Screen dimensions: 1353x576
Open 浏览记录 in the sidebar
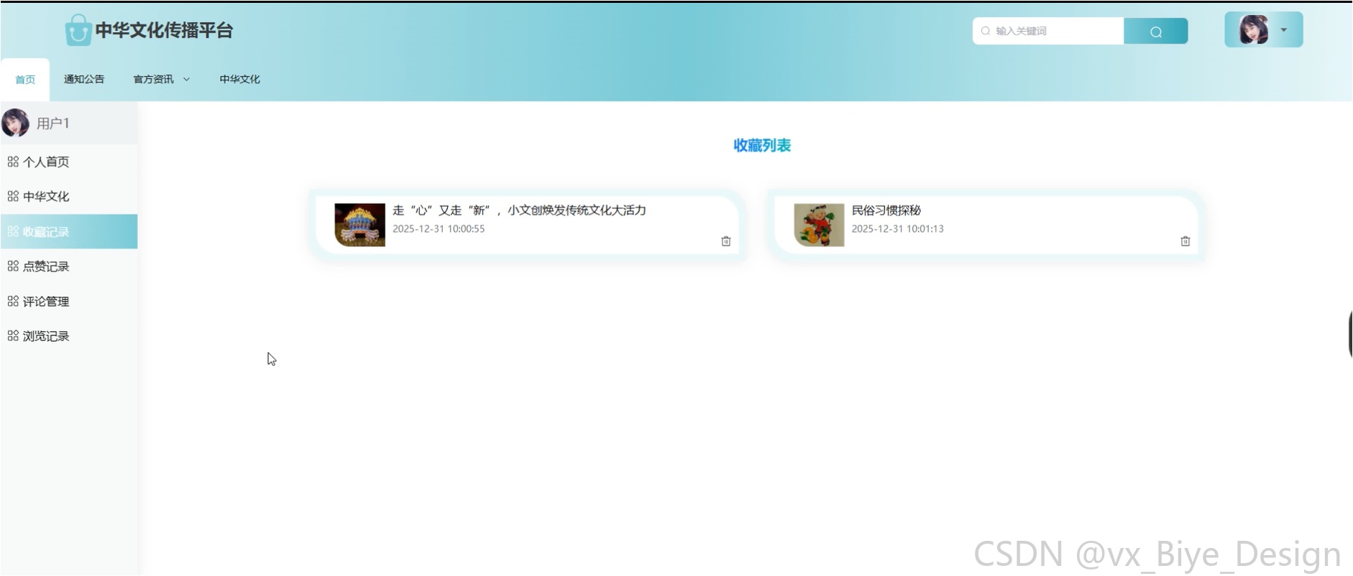(69, 336)
